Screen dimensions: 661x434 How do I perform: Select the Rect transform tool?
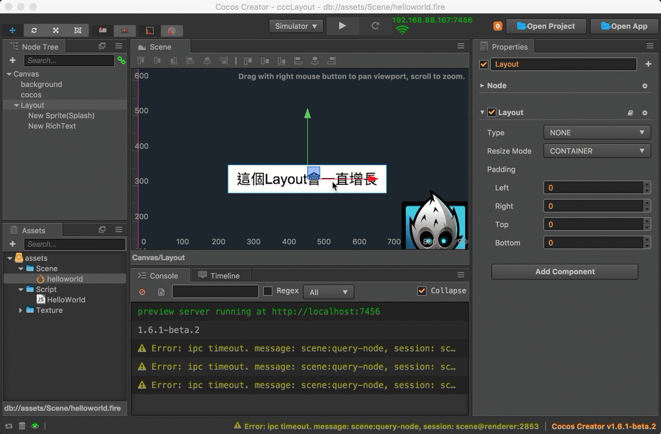point(78,31)
